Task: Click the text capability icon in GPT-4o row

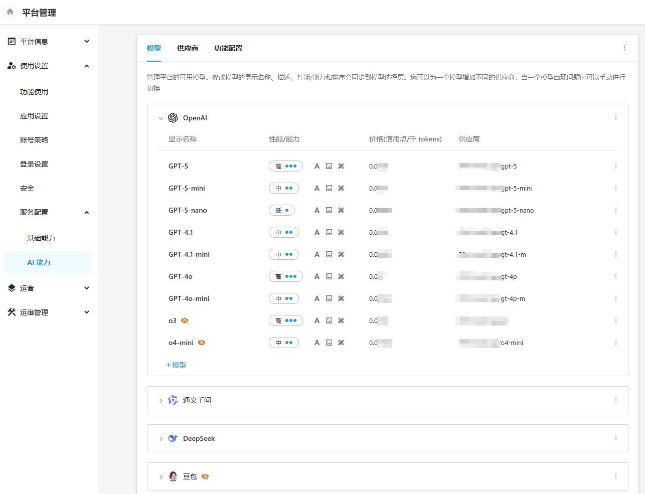Action: pyautogui.click(x=317, y=276)
